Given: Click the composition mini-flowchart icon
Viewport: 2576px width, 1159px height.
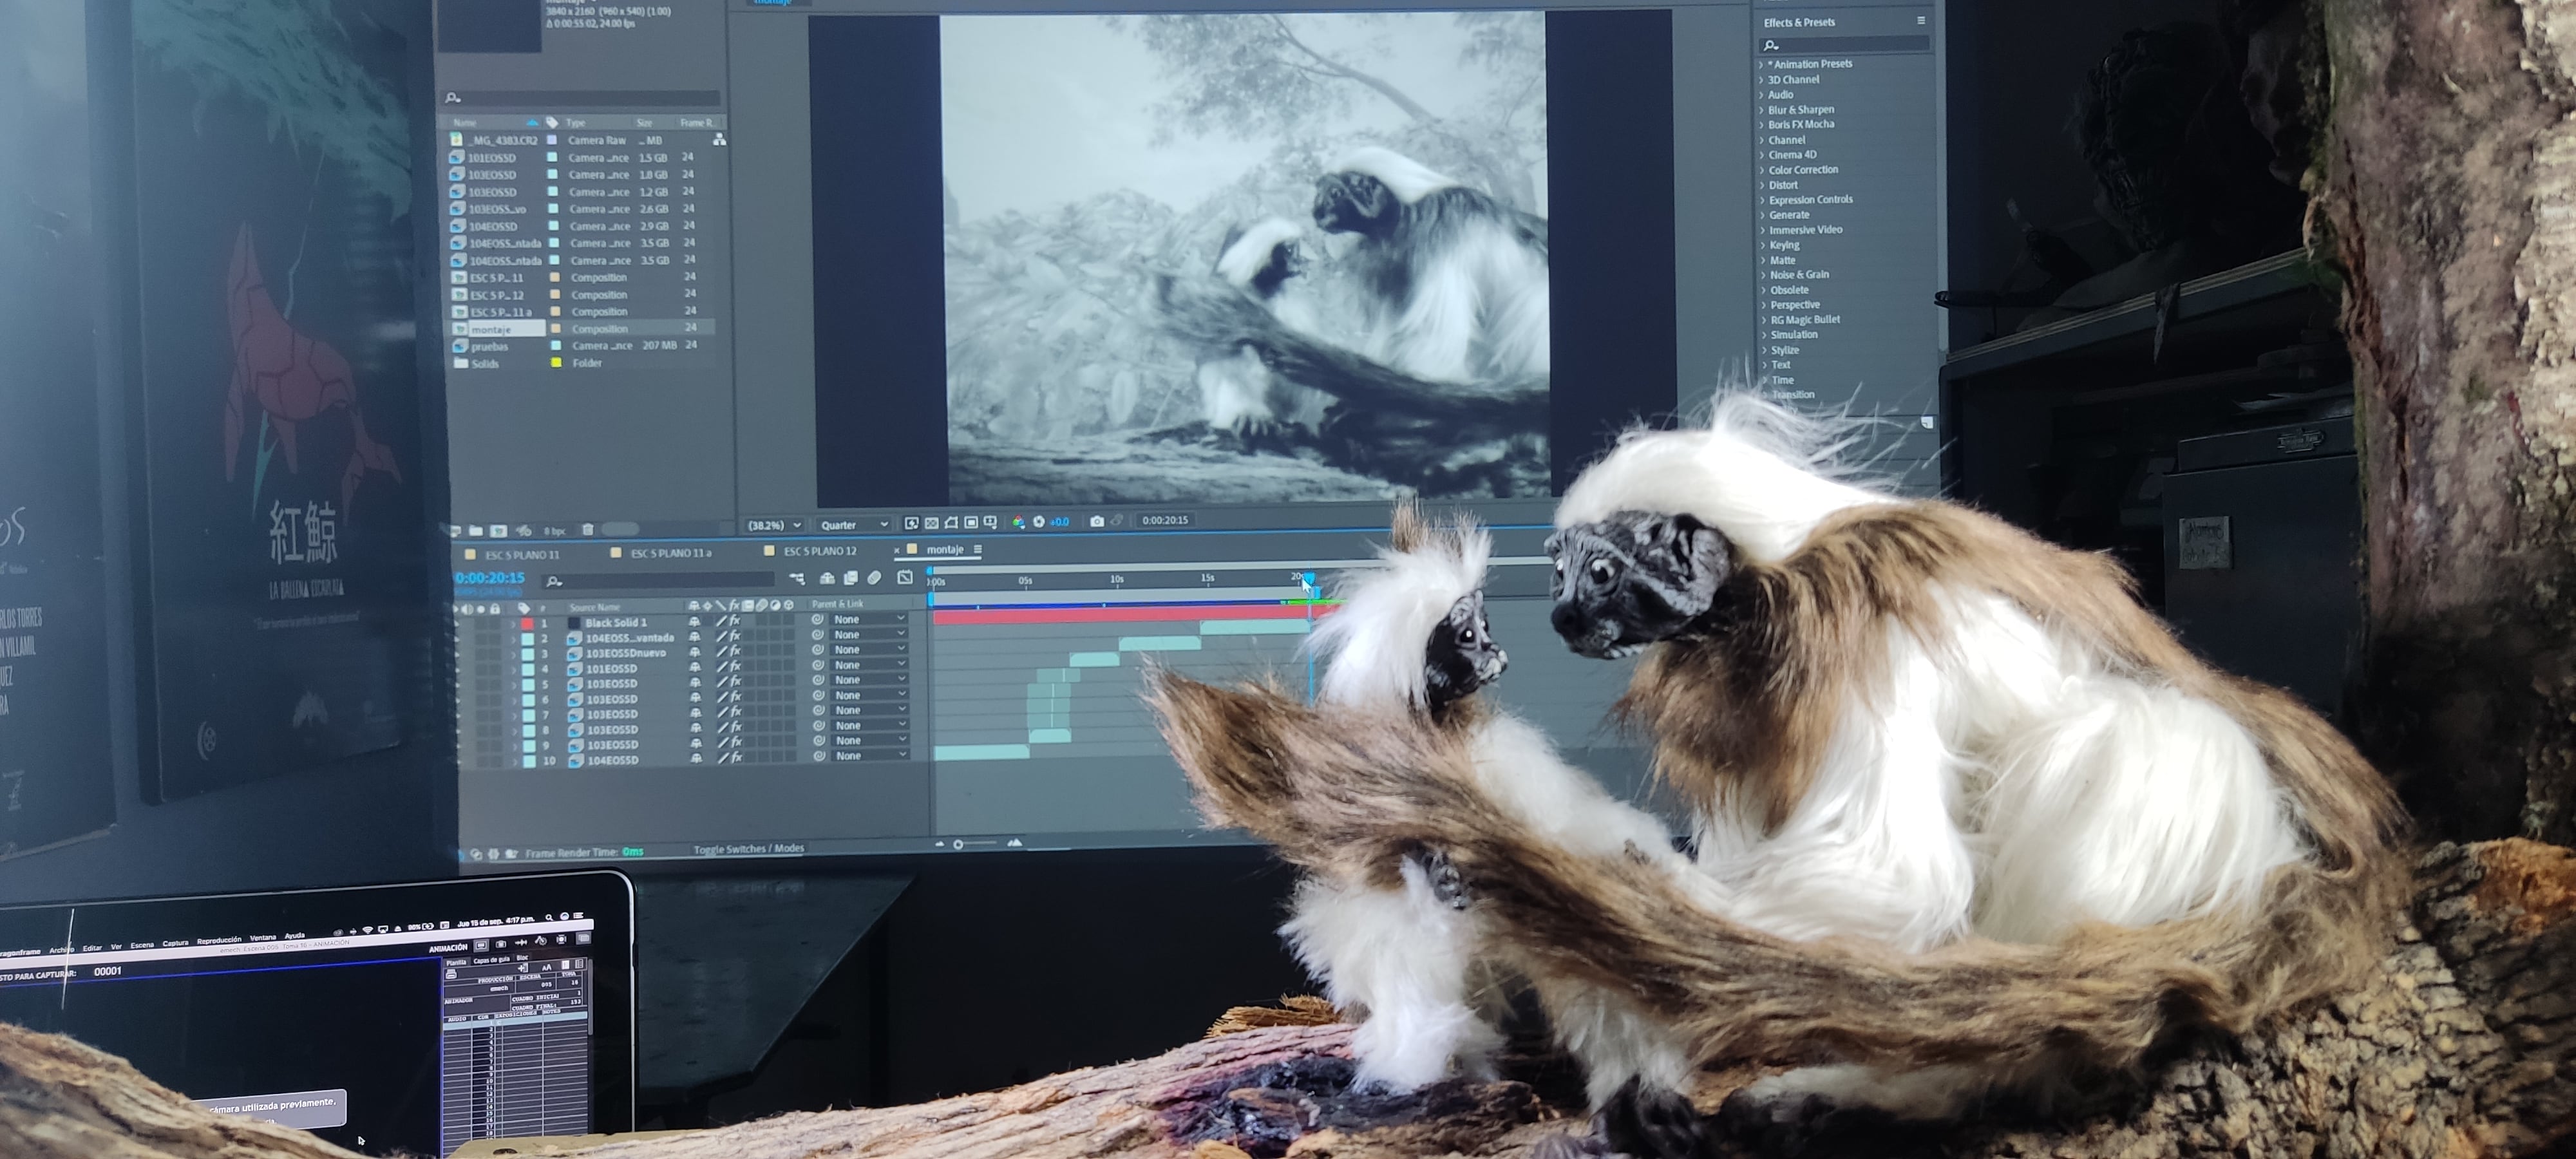Looking at the screenshot, I should click(x=796, y=578).
